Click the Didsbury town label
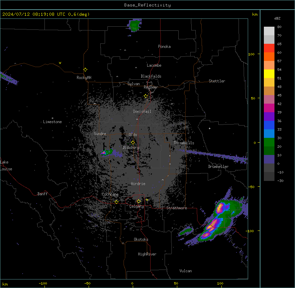The height and width of the screenshot is (288, 295). [x=131, y=147]
